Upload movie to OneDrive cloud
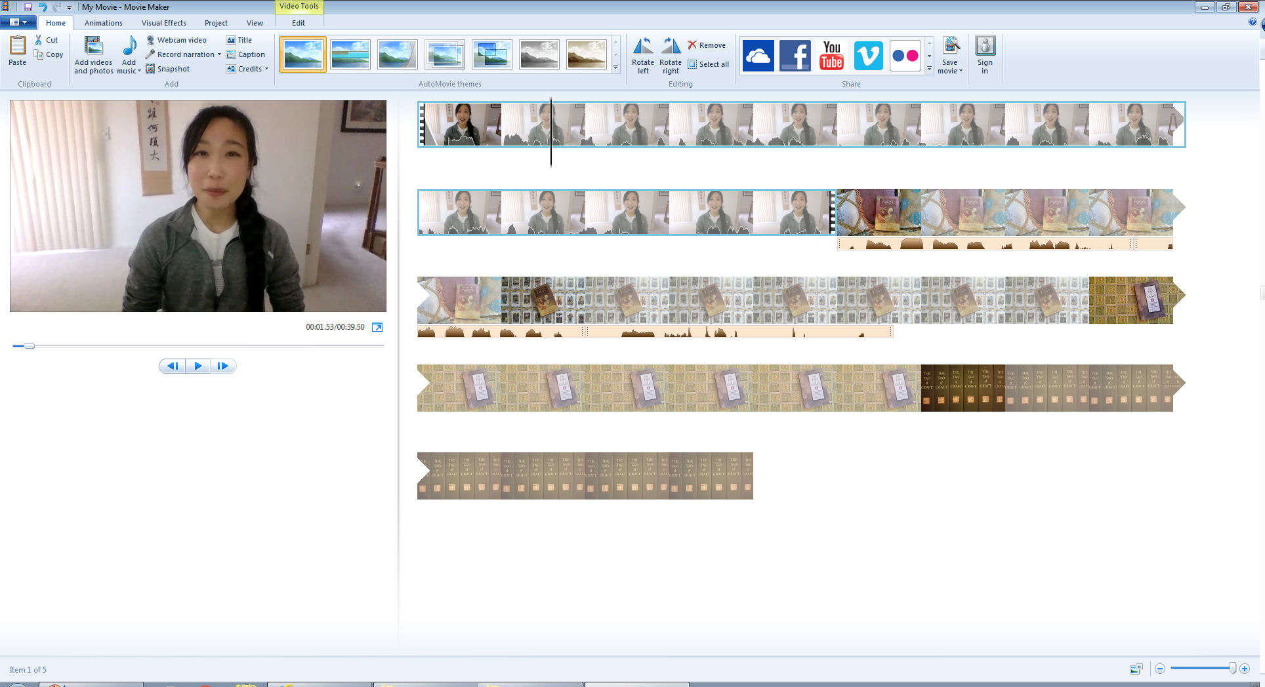Viewport: 1265px width, 687px height. (758, 55)
